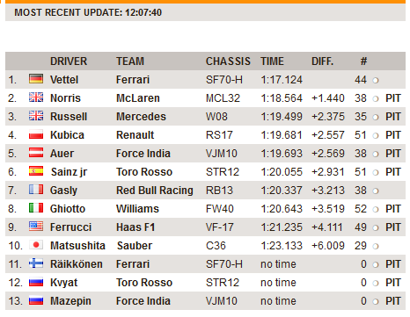Click the Polish flag beside Kubica
This screenshot has width=410, height=317.
pos(36,134)
